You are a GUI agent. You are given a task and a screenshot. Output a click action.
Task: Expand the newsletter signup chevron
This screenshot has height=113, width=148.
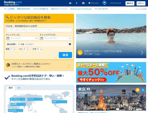69,65
